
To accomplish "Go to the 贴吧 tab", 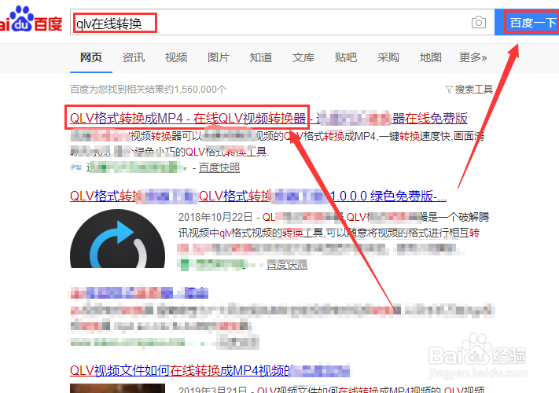I will click(346, 57).
